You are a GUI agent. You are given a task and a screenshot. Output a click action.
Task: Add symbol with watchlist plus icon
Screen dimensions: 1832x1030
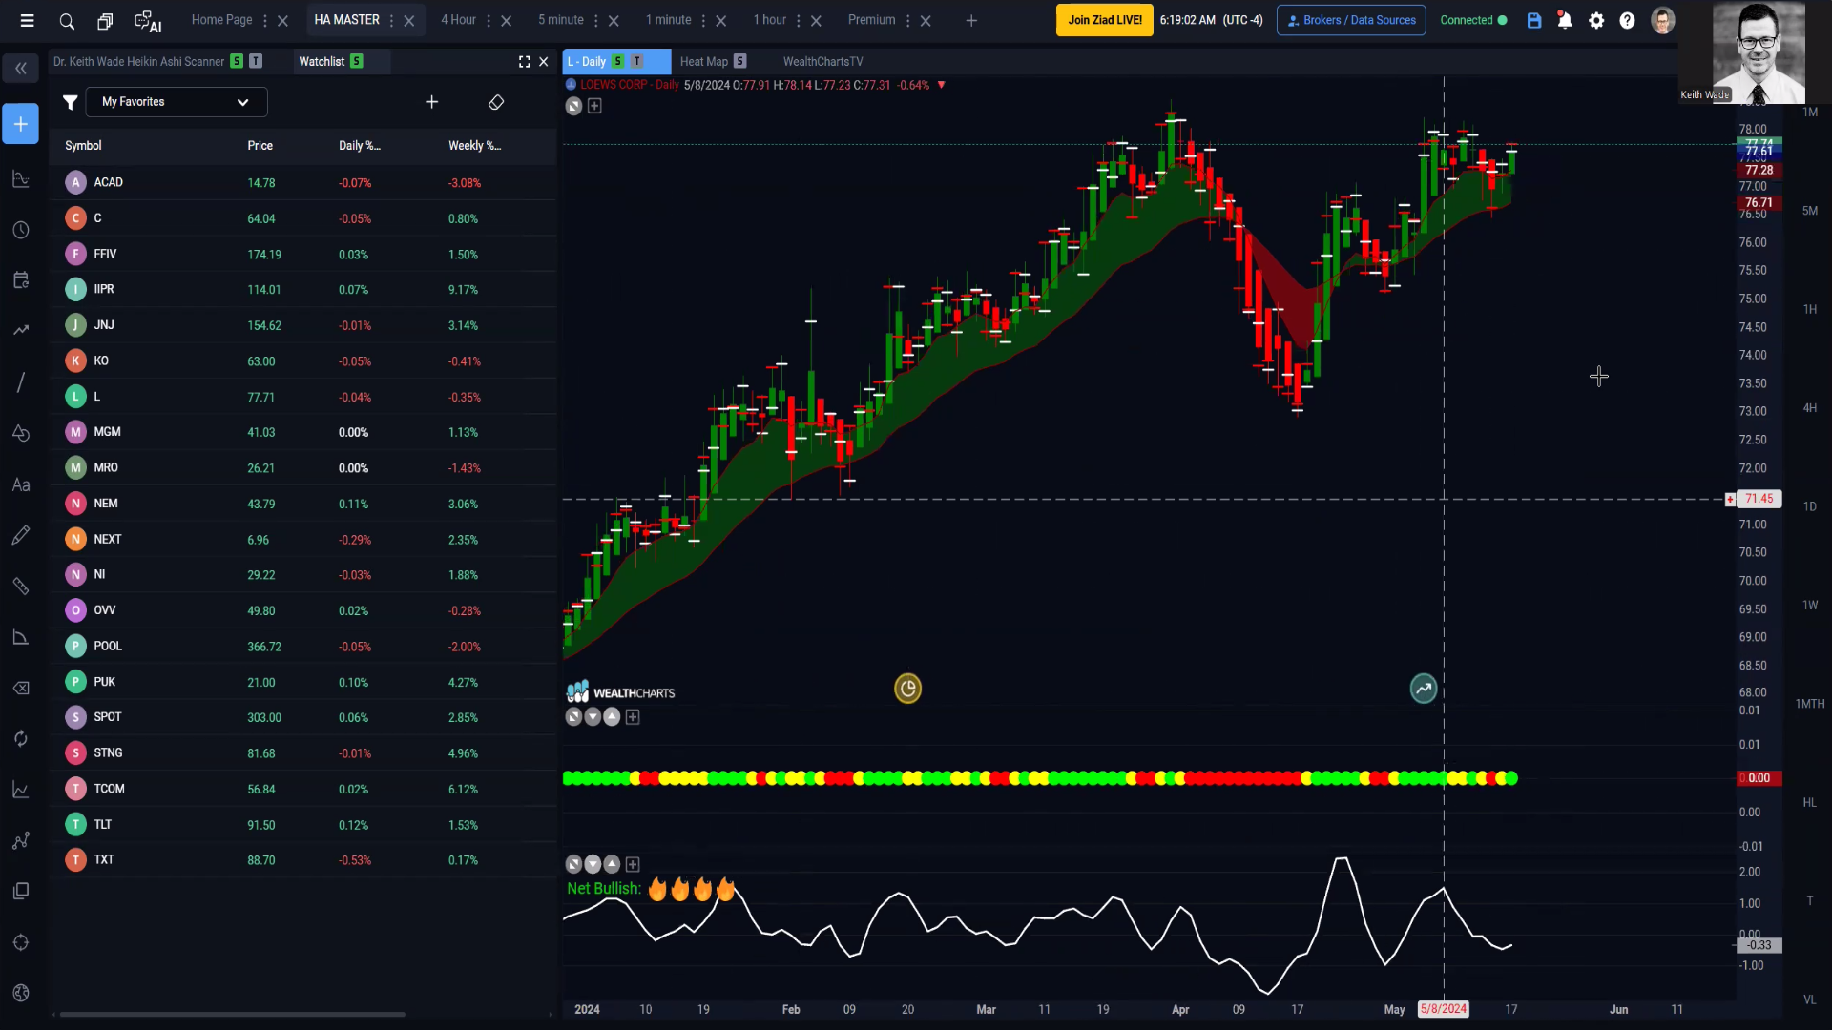coord(431,102)
